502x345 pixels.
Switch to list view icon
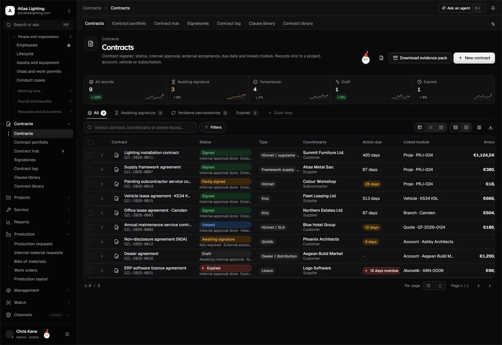pyautogui.click(x=430, y=127)
